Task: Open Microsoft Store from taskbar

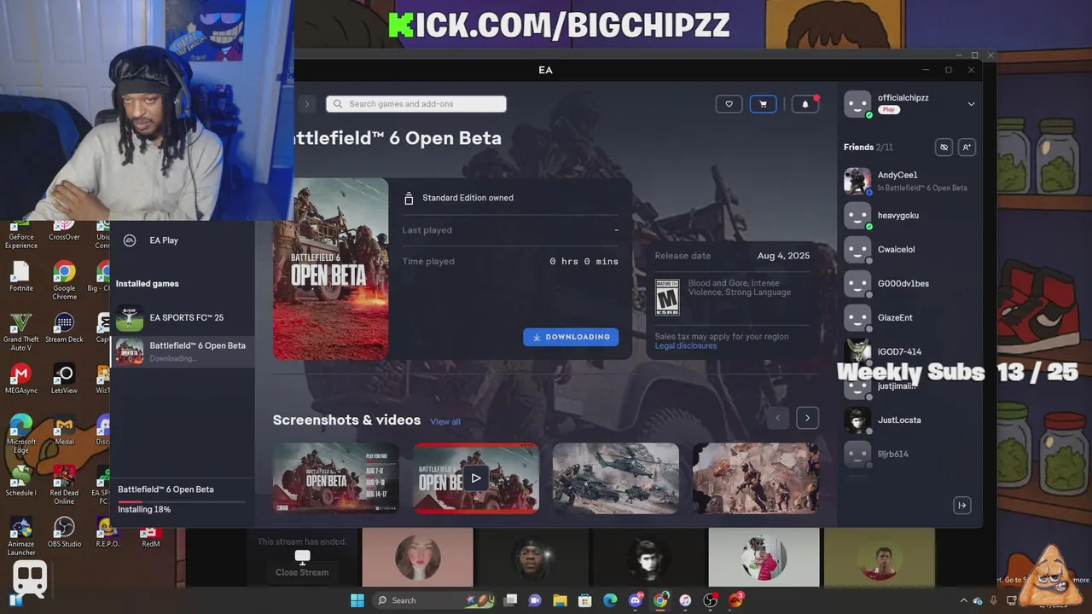Action: click(x=585, y=600)
